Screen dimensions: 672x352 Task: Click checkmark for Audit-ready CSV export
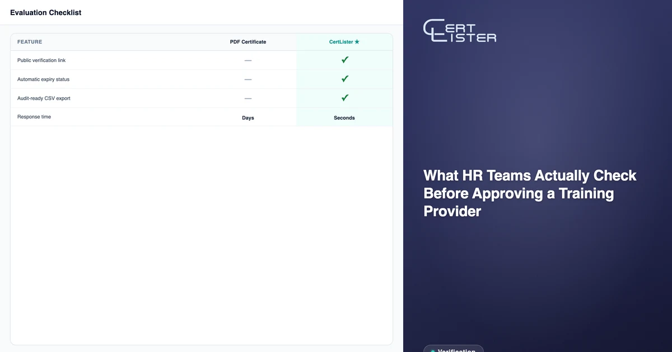pyautogui.click(x=345, y=98)
